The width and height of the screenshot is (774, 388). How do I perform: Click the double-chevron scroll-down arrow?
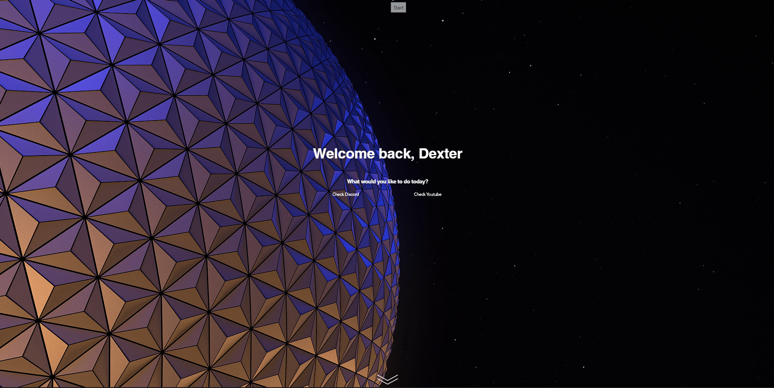point(387,379)
